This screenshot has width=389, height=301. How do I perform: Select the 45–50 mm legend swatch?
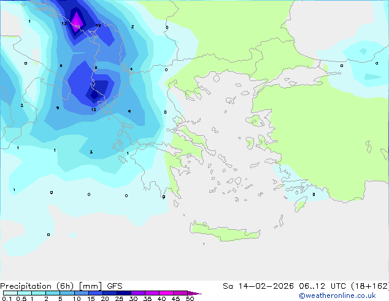(180, 293)
